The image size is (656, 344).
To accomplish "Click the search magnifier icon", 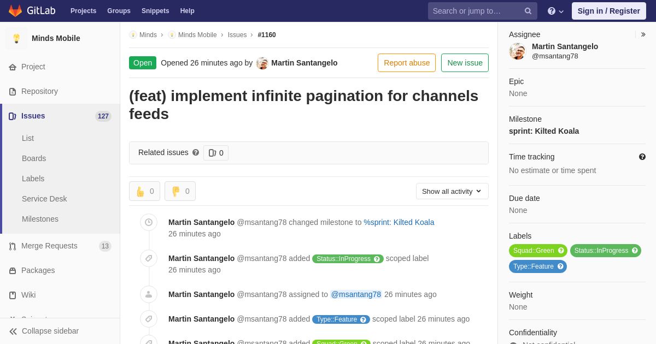I will pos(528,11).
